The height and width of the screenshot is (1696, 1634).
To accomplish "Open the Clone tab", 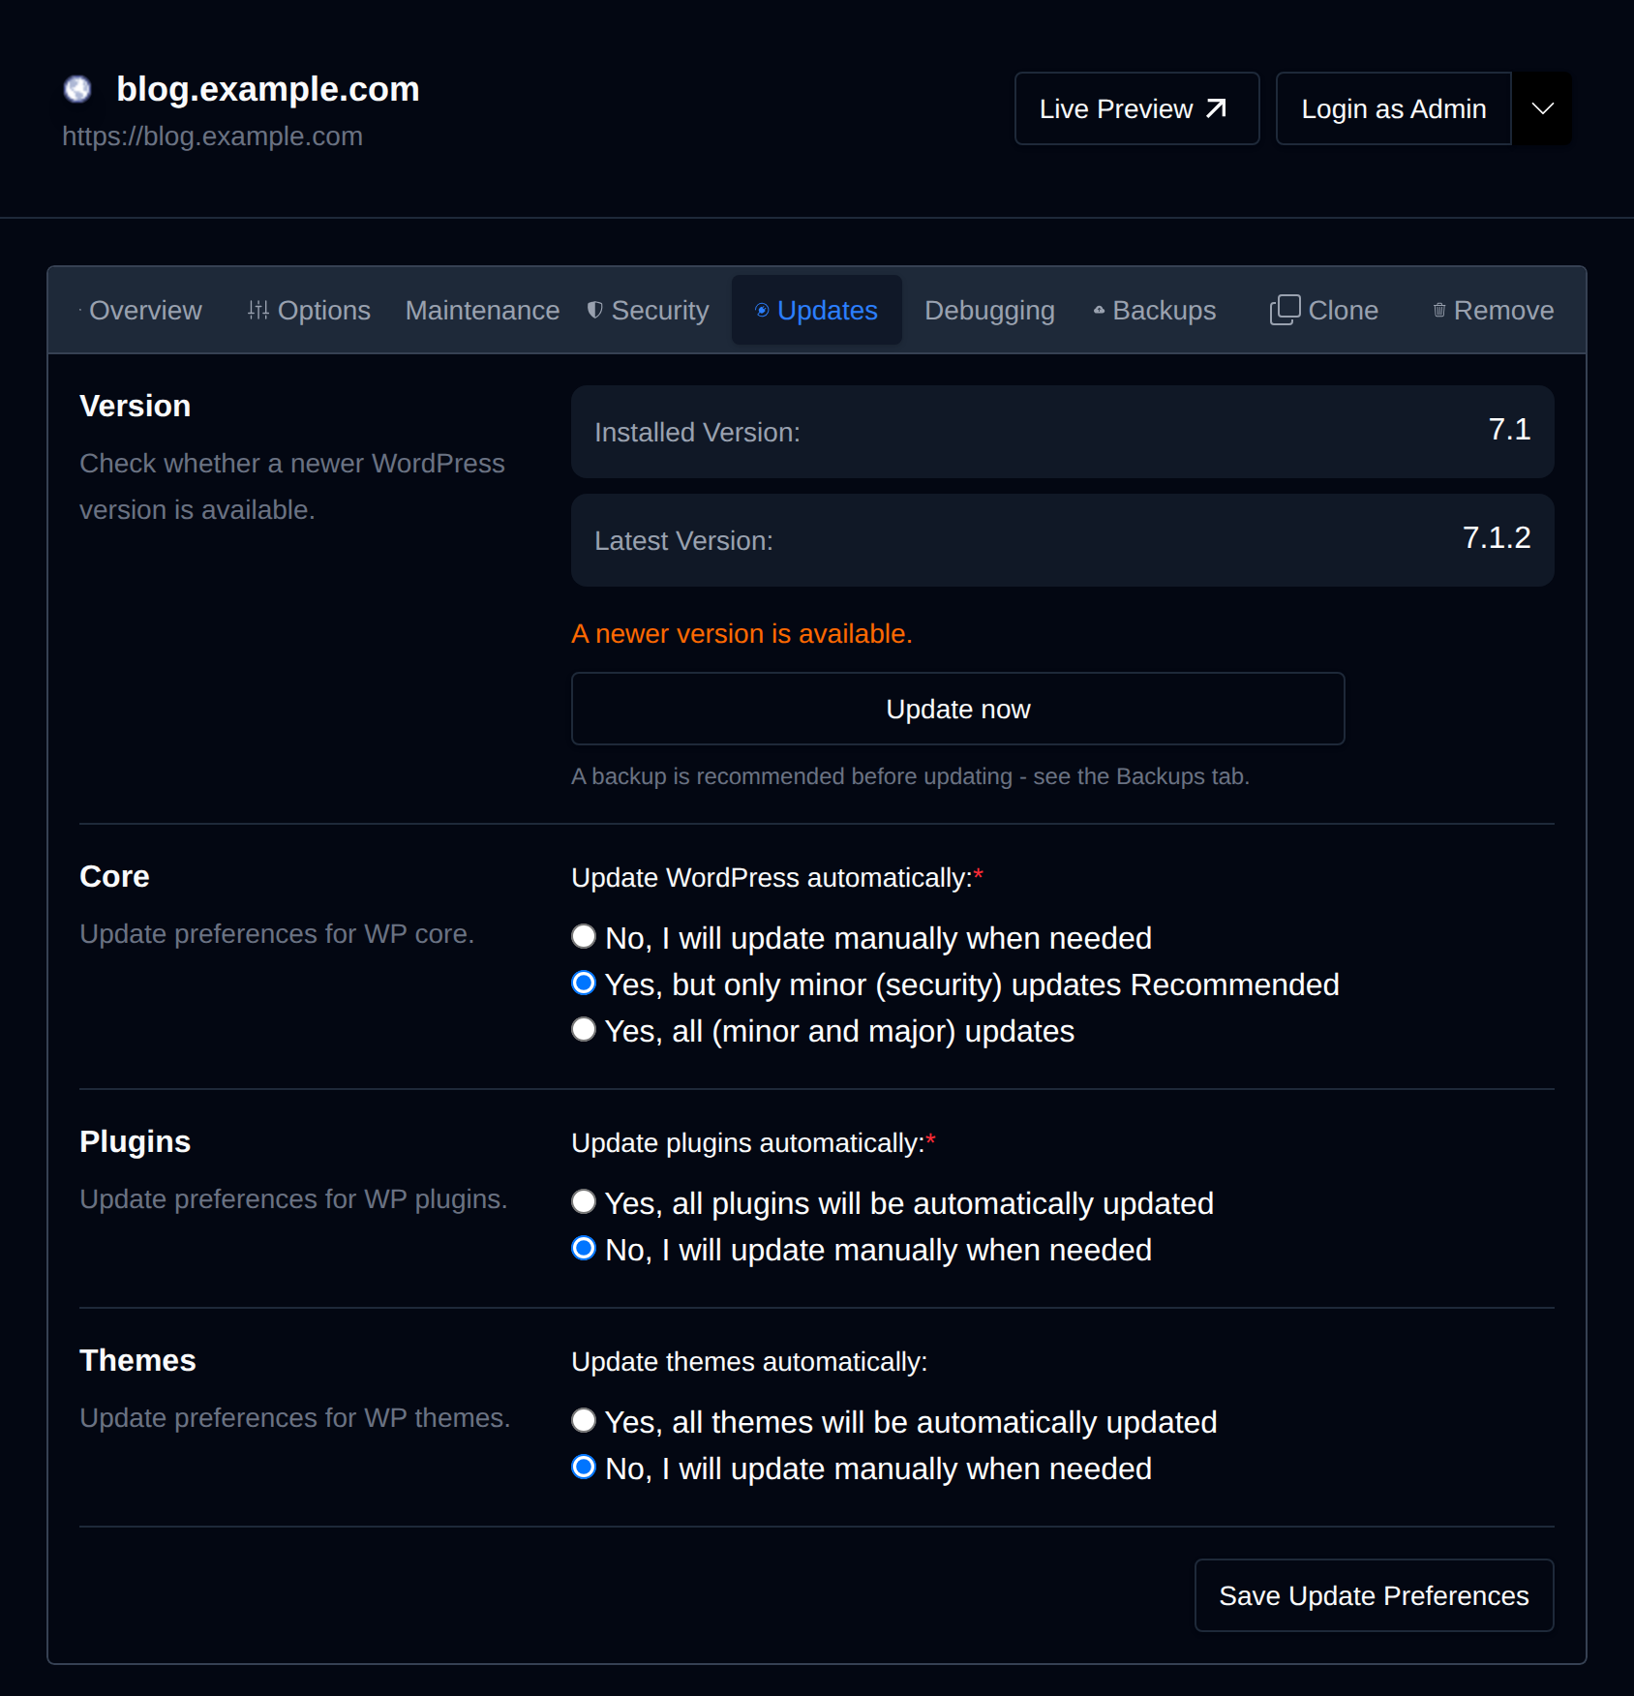I will (1324, 310).
